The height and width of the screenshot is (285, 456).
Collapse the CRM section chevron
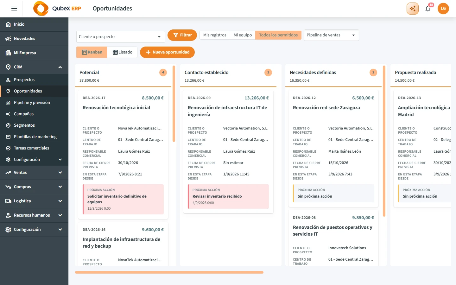pyautogui.click(x=60, y=67)
